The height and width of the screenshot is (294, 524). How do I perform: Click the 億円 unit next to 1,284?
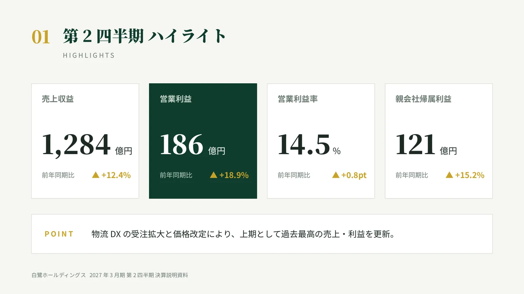tap(124, 151)
